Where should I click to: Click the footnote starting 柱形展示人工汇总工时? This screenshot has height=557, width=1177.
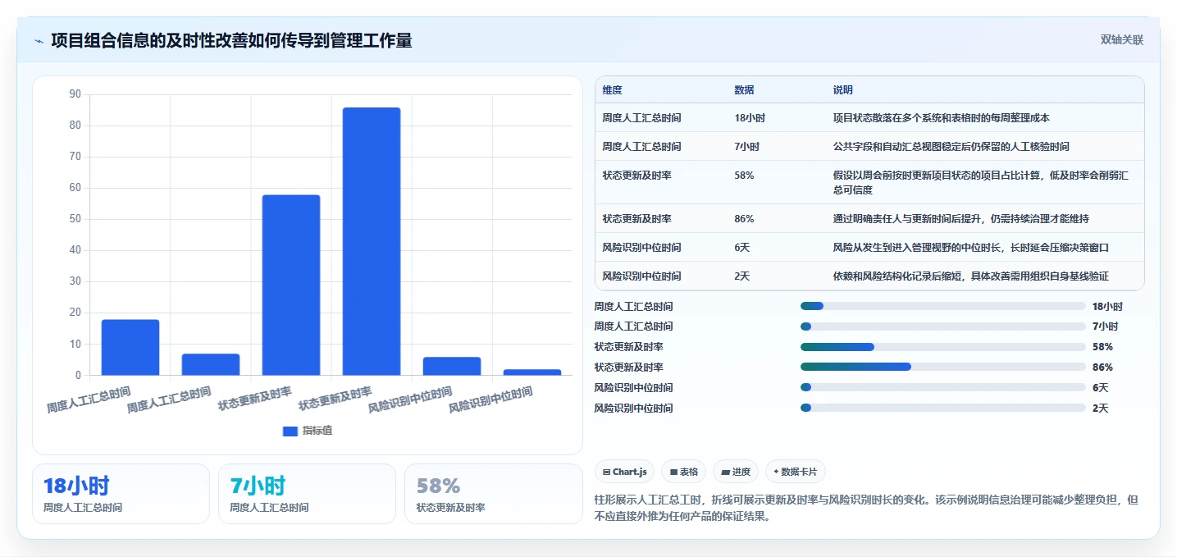(865, 509)
